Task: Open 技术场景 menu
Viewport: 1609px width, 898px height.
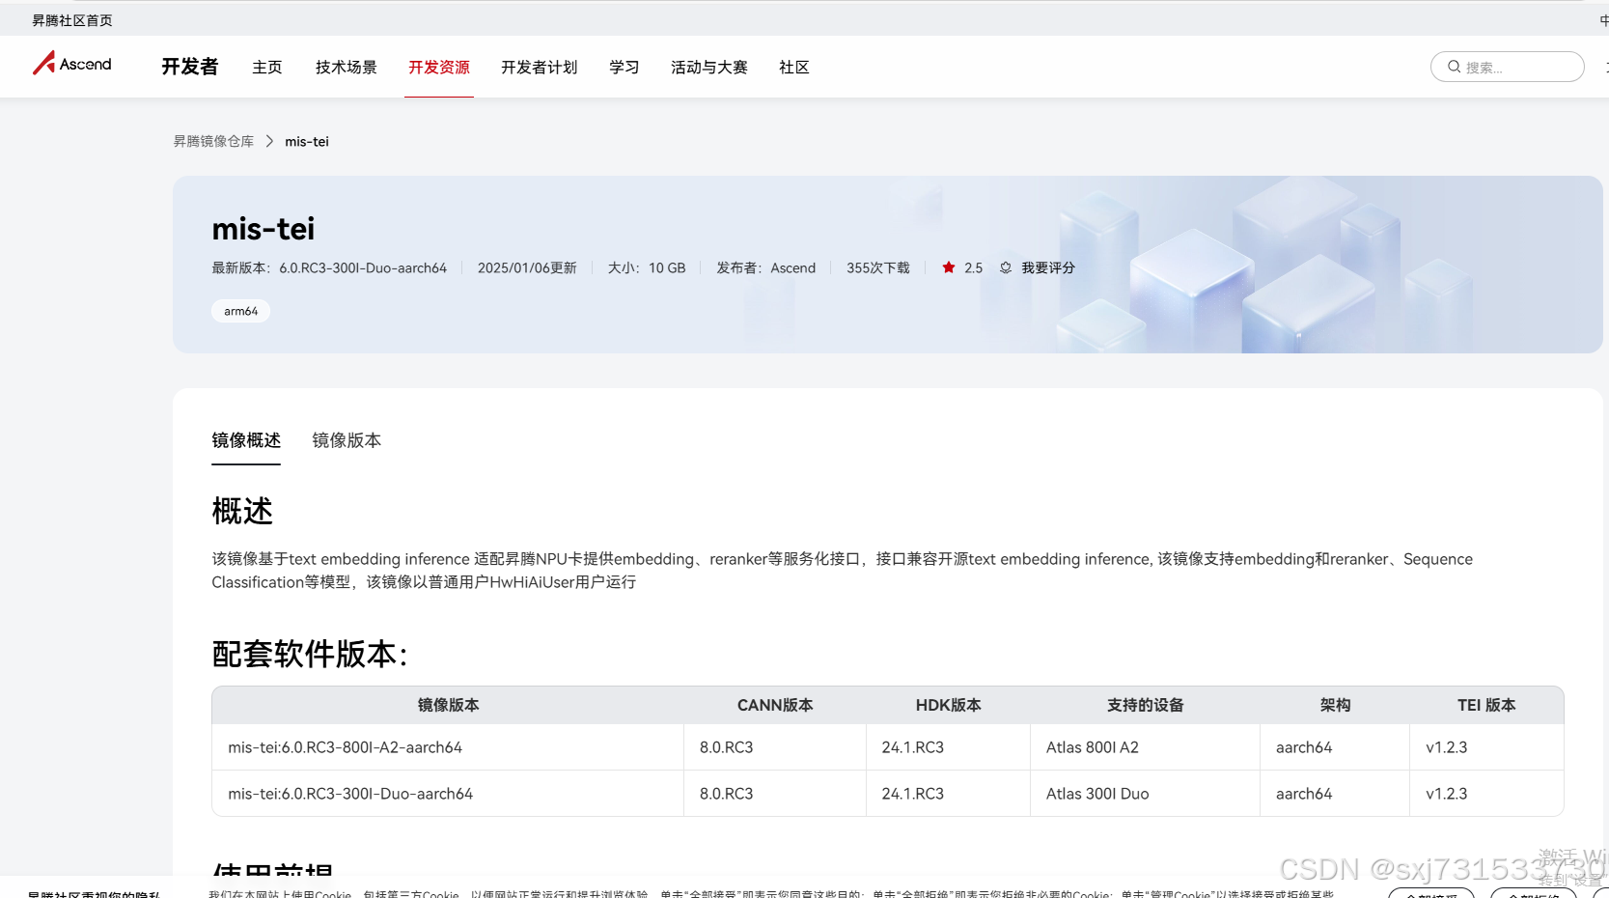Action: coord(346,67)
